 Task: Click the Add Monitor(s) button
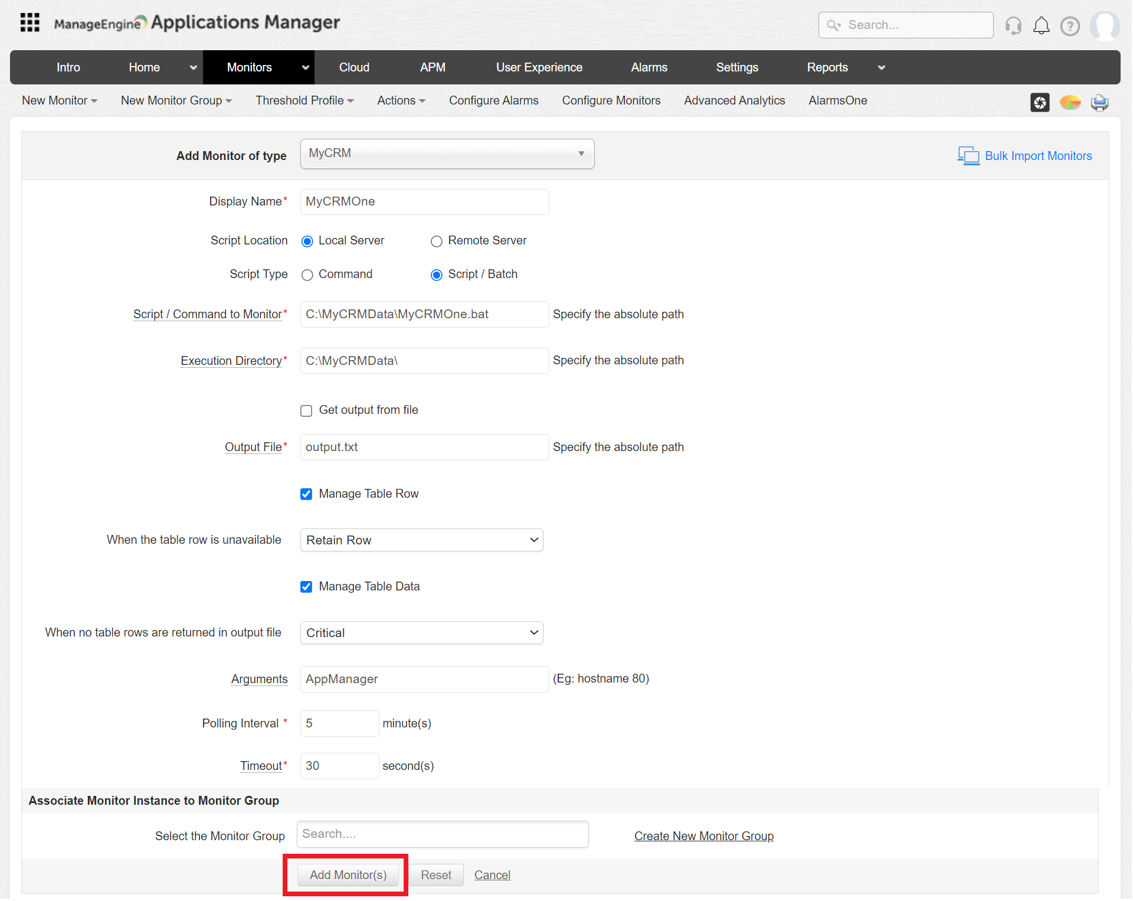pyautogui.click(x=348, y=876)
